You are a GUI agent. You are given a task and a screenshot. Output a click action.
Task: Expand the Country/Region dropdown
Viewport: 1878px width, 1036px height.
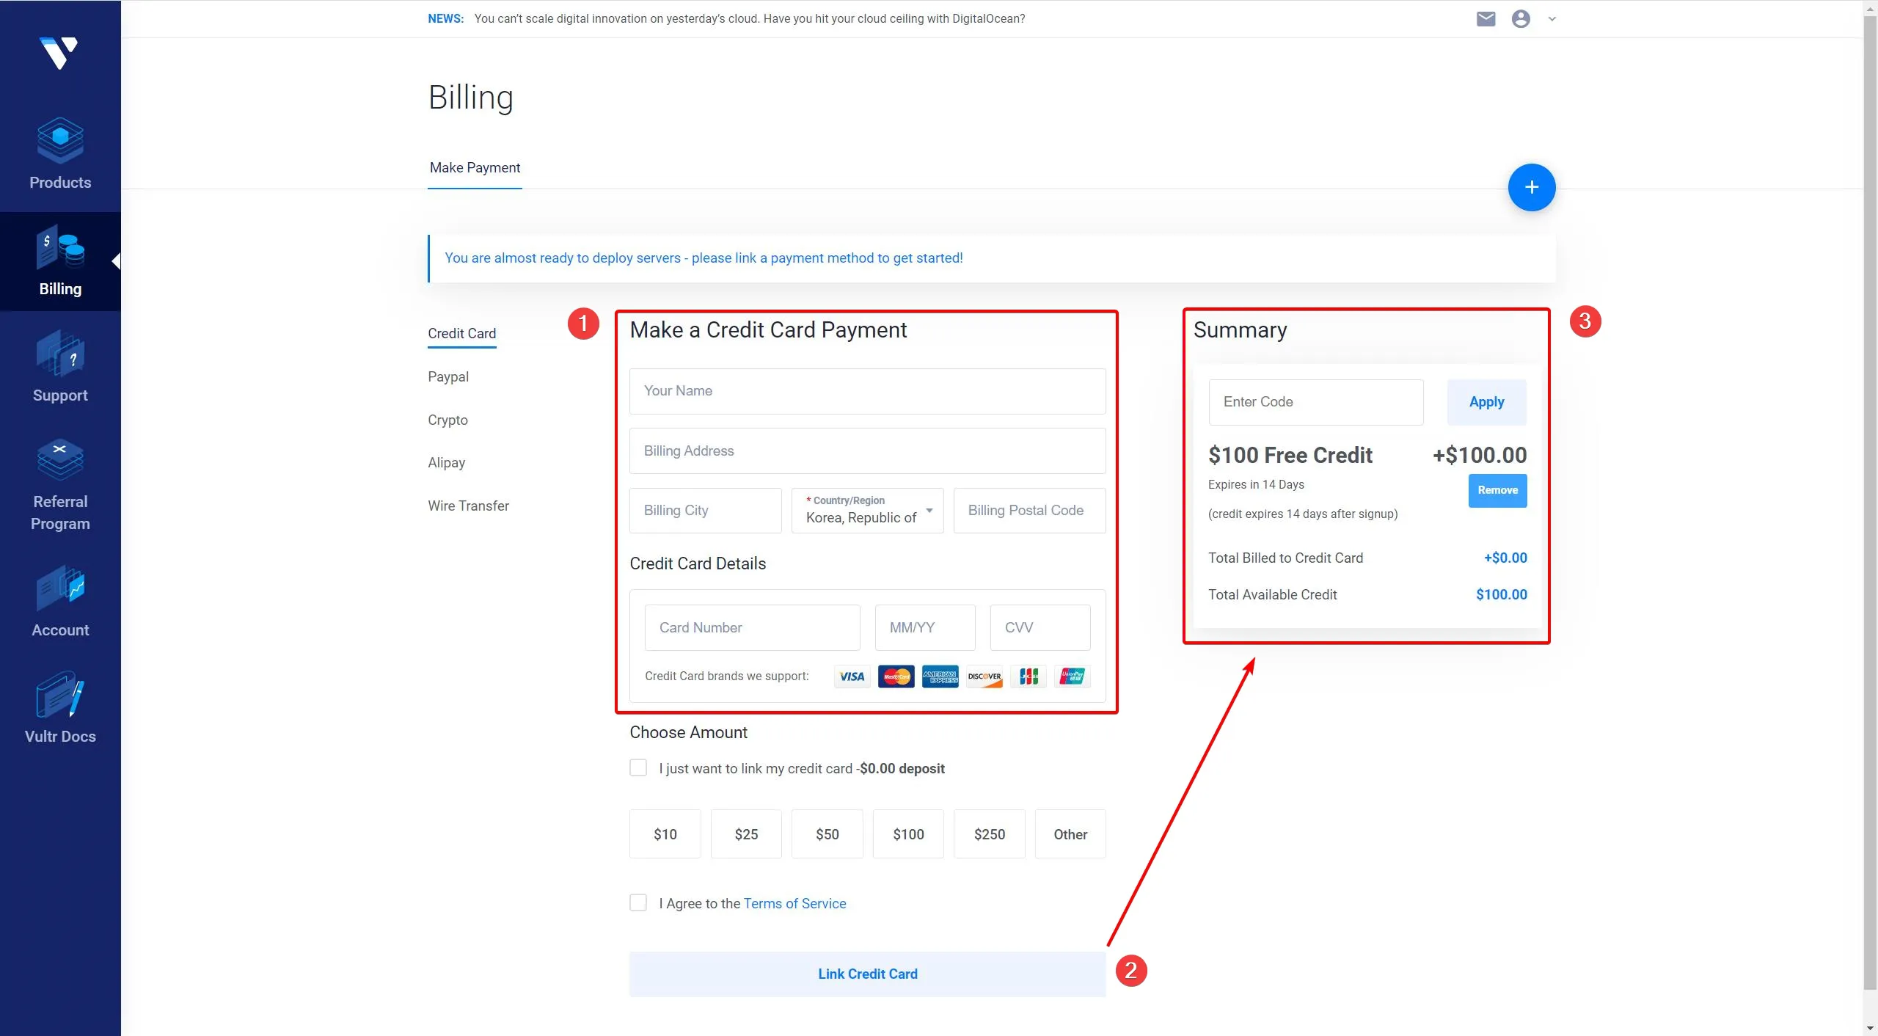867,511
